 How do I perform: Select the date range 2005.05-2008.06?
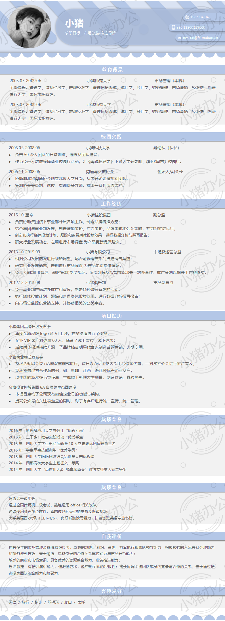tap(24, 148)
